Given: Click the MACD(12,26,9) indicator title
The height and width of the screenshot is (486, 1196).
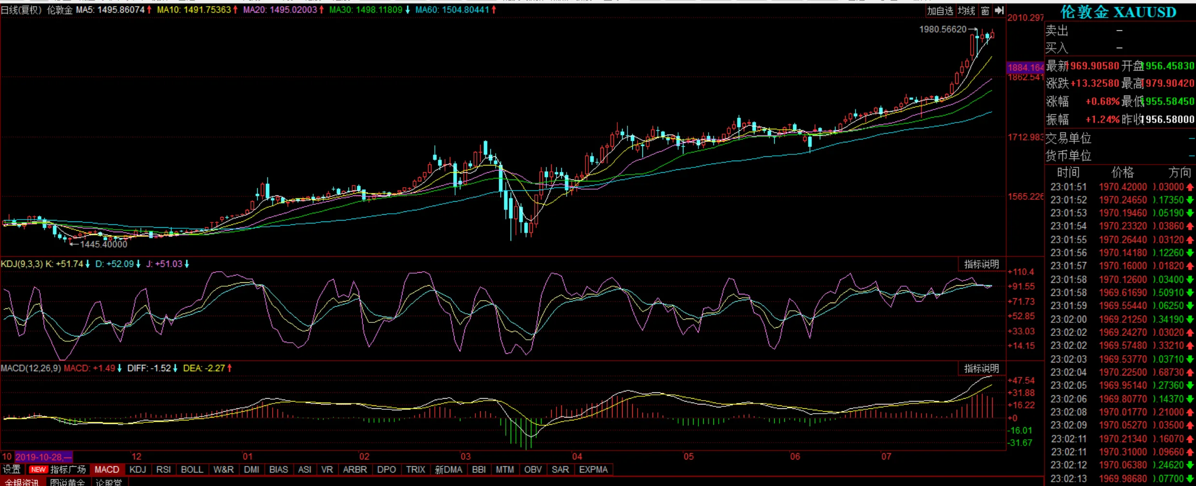Looking at the screenshot, I should [31, 368].
